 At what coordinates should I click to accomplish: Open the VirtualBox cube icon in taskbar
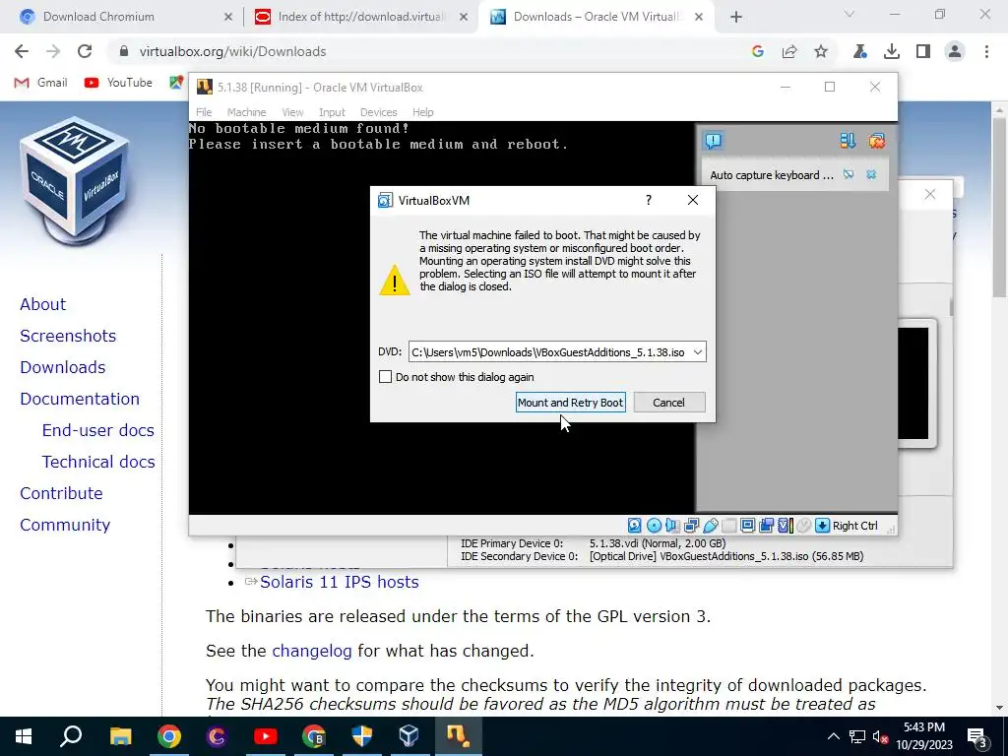pyautogui.click(x=409, y=736)
